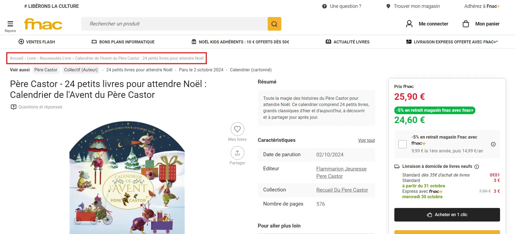Open VENTES FLASH menu item
The height and width of the screenshot is (234, 515).
pos(37,42)
